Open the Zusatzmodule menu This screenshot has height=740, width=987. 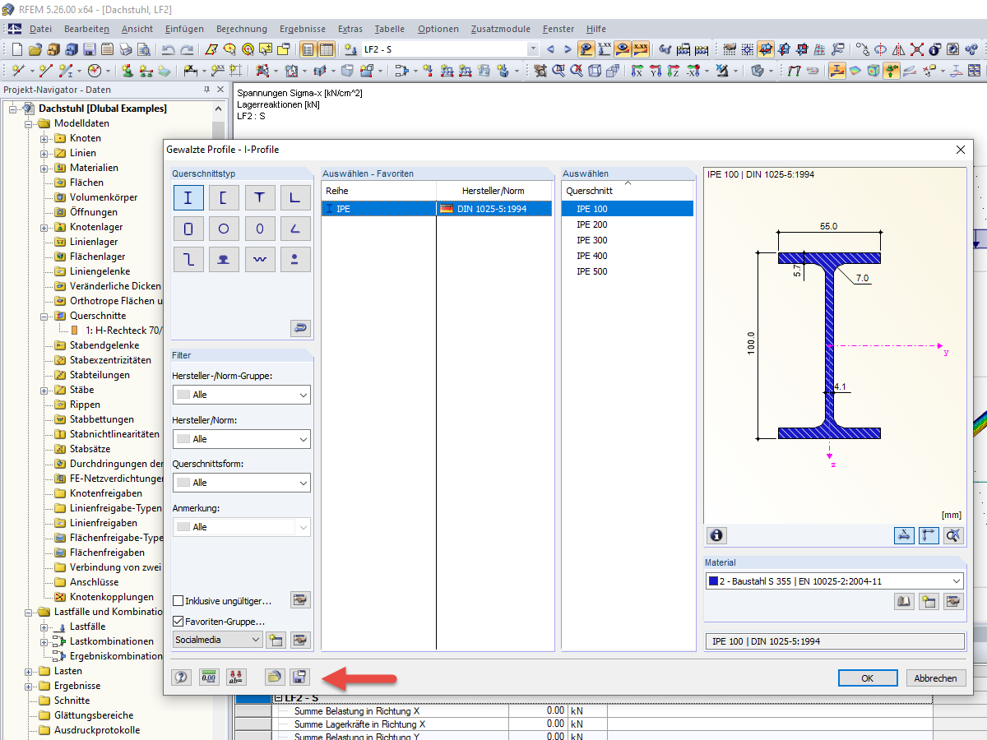[x=502, y=29]
